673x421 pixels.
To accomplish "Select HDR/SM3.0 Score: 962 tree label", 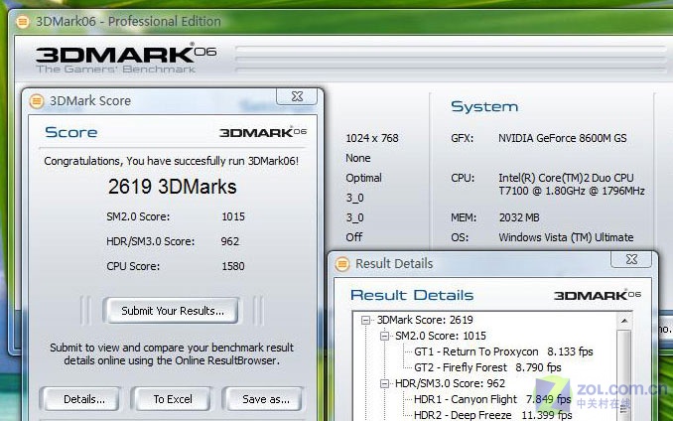I will pos(450,383).
